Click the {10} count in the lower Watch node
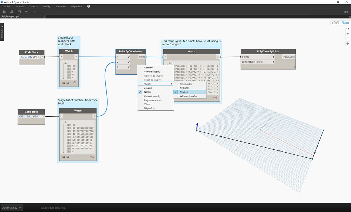Screen dimensions: 351x212 92,157
